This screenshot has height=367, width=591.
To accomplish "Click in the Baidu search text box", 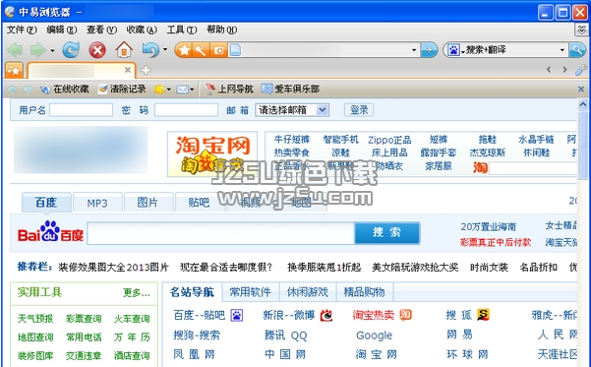I will [220, 233].
